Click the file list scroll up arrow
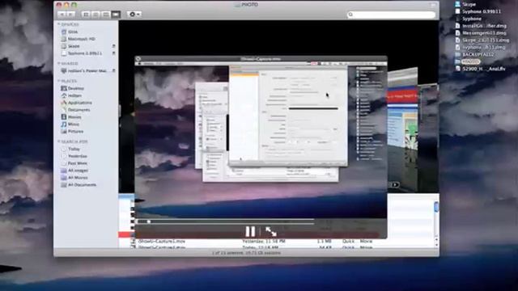The image size is (518, 291). tap(436, 239)
